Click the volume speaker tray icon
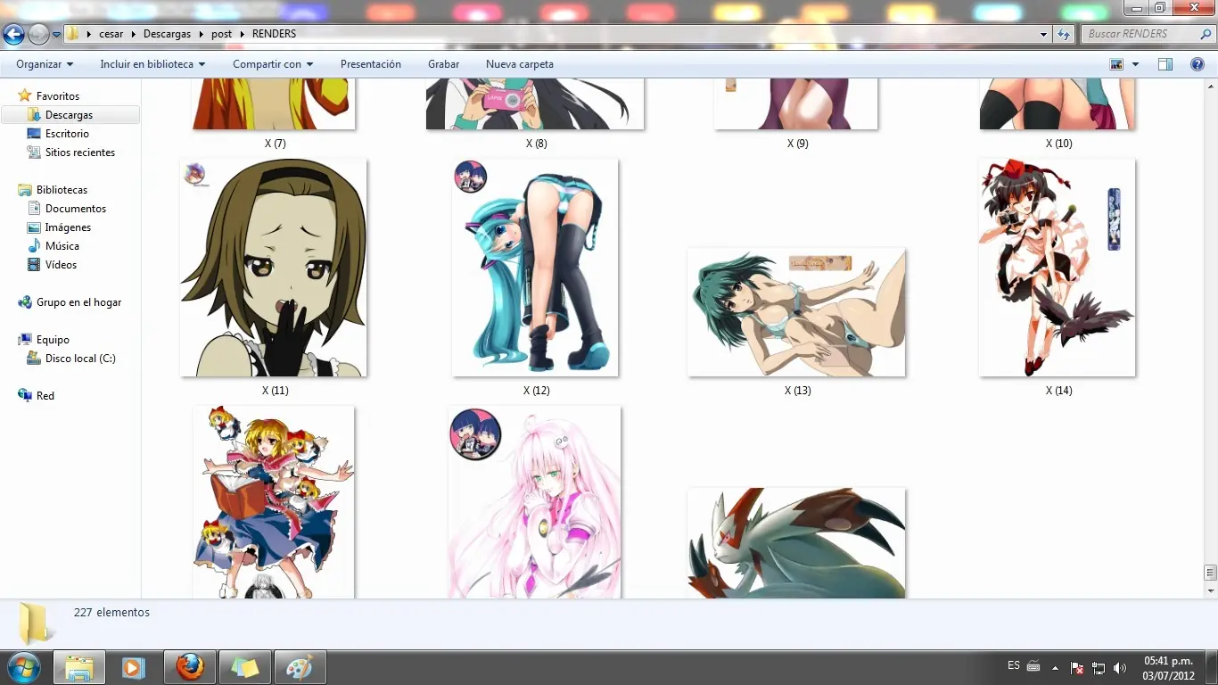Screen dimensions: 1218x685 pyautogui.click(x=1120, y=667)
